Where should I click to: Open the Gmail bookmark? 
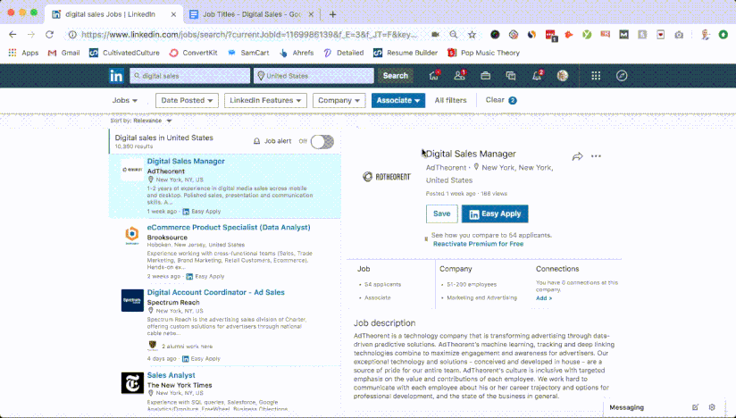(63, 53)
